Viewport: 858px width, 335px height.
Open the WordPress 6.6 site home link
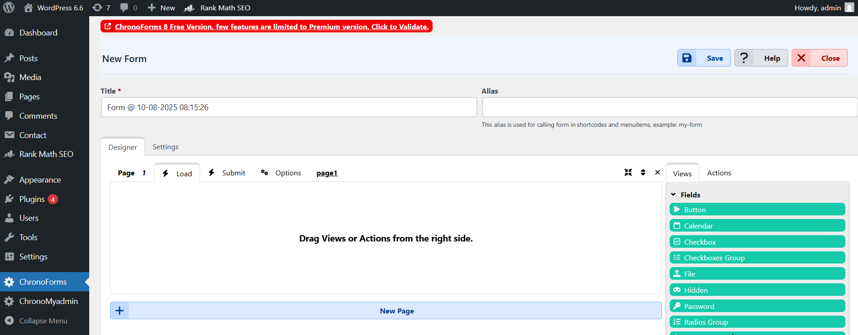pyautogui.click(x=54, y=8)
